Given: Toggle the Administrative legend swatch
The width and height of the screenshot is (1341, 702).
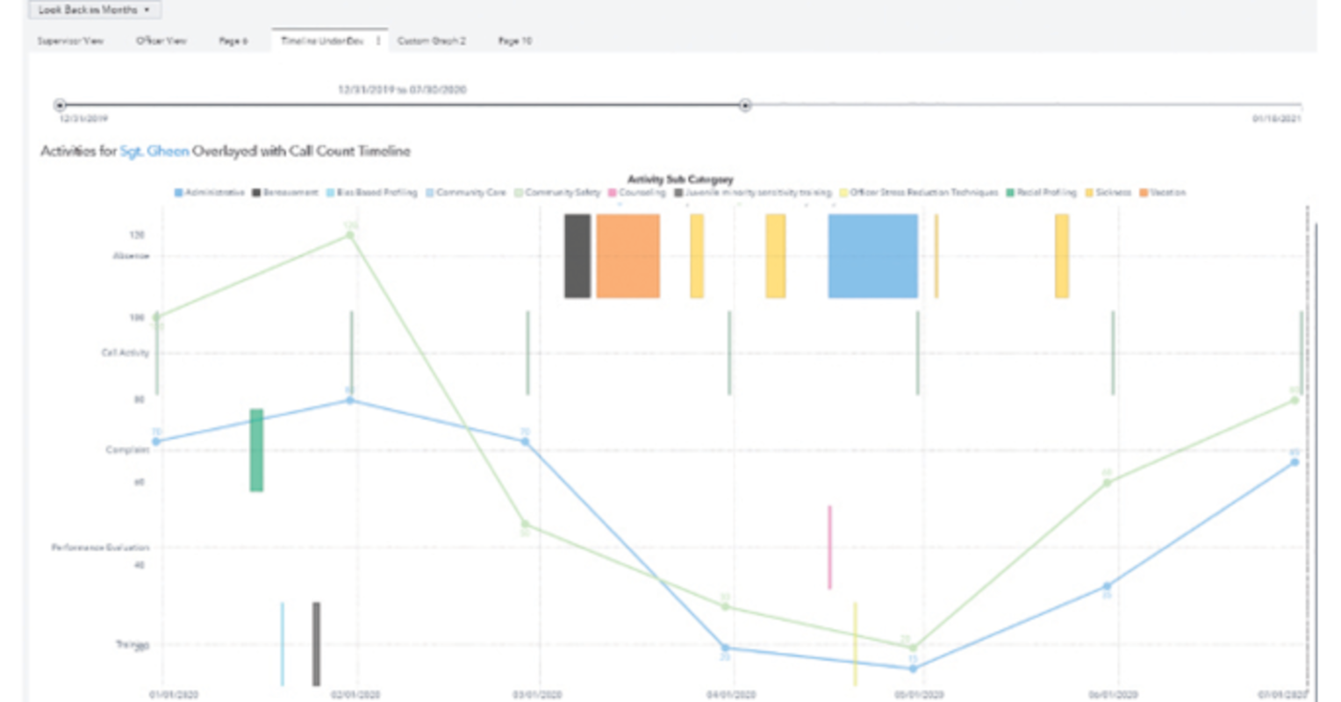Looking at the screenshot, I should (179, 192).
